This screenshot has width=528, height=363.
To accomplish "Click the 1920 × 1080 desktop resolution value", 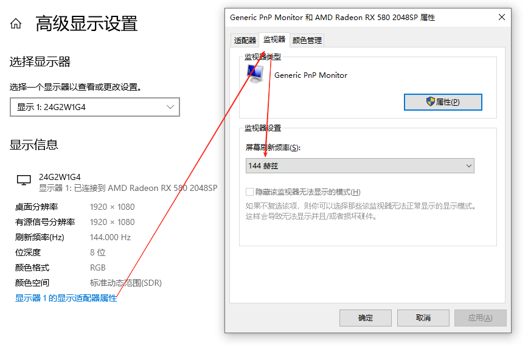I will (112, 207).
